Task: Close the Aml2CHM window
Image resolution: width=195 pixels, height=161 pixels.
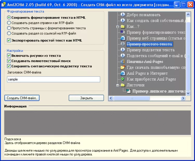Action: click(190, 5)
